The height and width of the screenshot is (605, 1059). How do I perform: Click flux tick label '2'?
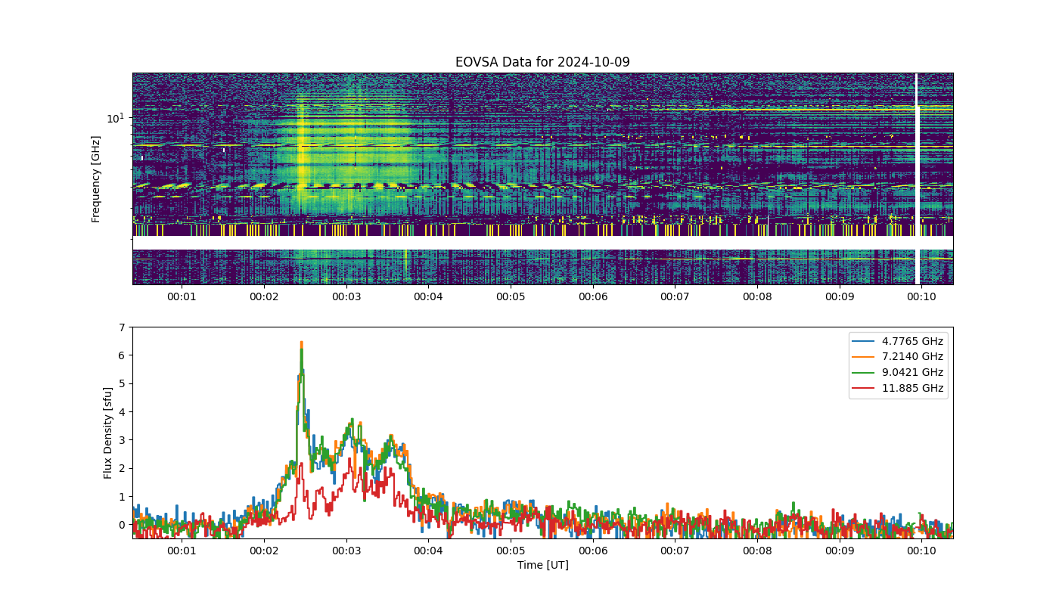(123, 468)
